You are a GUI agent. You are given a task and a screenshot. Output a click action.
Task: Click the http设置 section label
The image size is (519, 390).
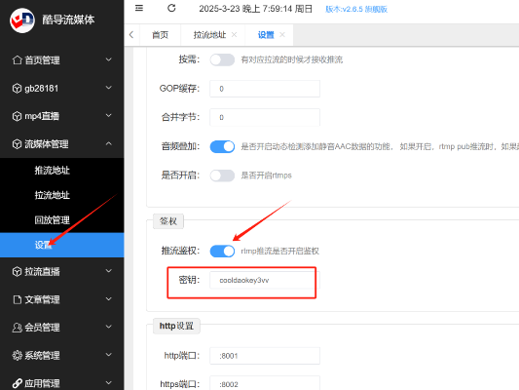(176, 326)
